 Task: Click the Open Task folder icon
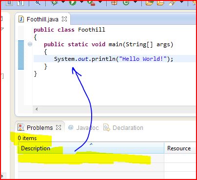coord(160,3)
